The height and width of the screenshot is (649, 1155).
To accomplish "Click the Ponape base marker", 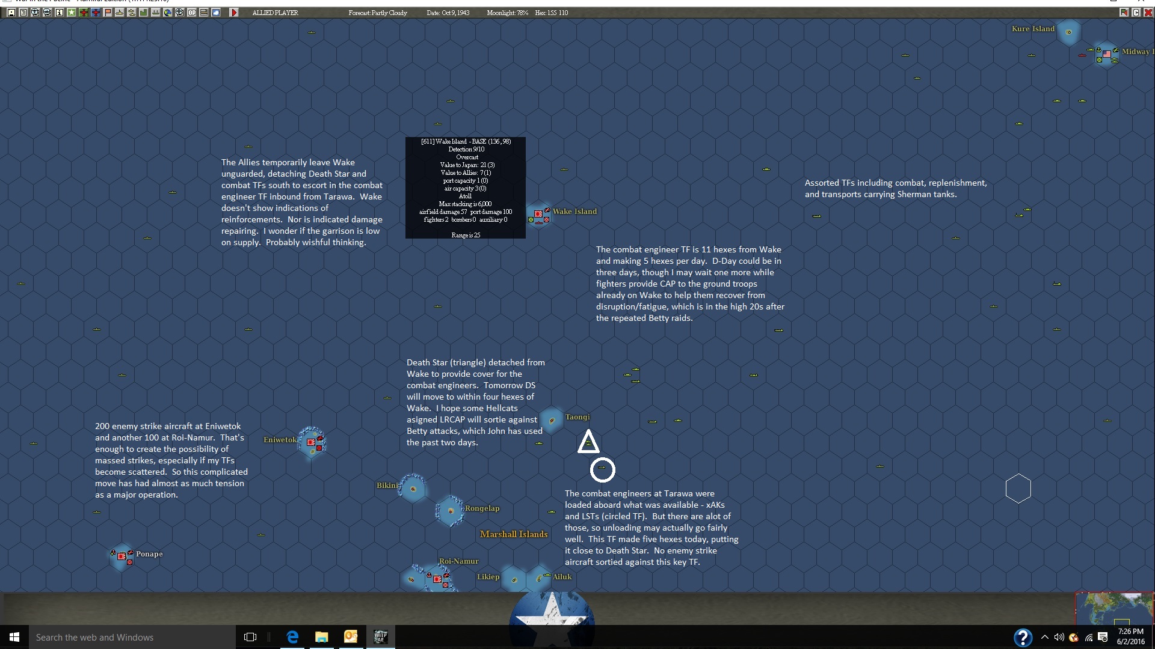I will click(x=122, y=556).
